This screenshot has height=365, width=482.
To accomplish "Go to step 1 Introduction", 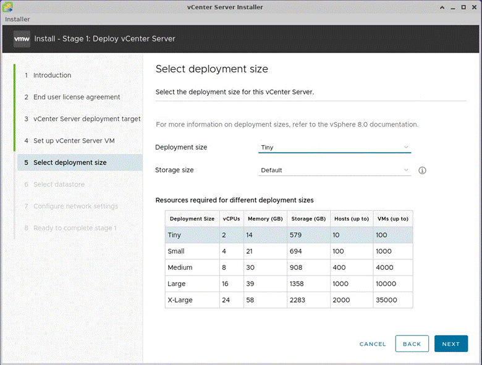I will [53, 75].
